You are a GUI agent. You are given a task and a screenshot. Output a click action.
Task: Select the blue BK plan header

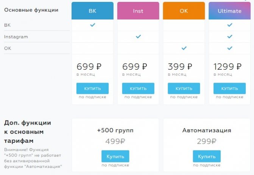click(x=92, y=11)
